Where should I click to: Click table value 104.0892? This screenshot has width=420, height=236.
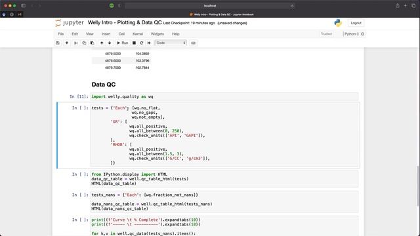(x=142, y=54)
